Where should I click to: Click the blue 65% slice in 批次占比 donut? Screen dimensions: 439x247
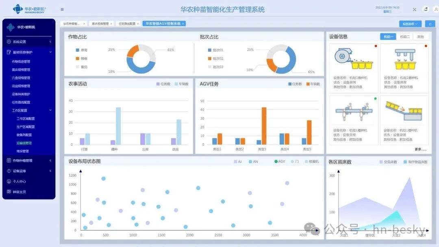(292, 60)
